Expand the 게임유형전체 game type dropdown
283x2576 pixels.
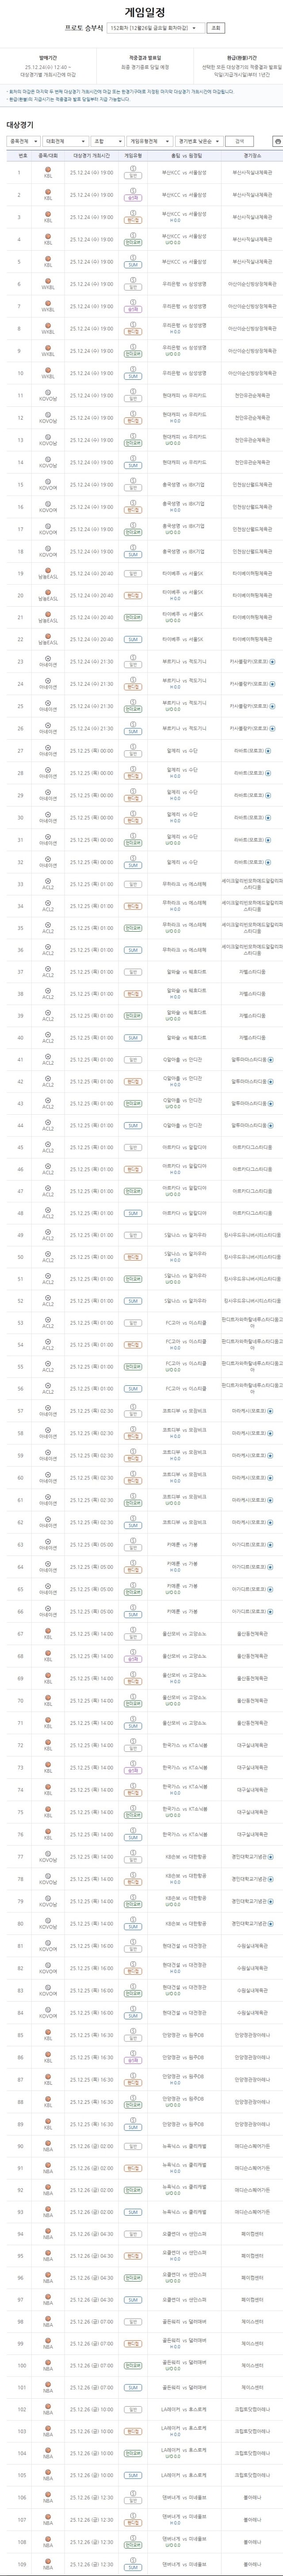click(x=149, y=142)
